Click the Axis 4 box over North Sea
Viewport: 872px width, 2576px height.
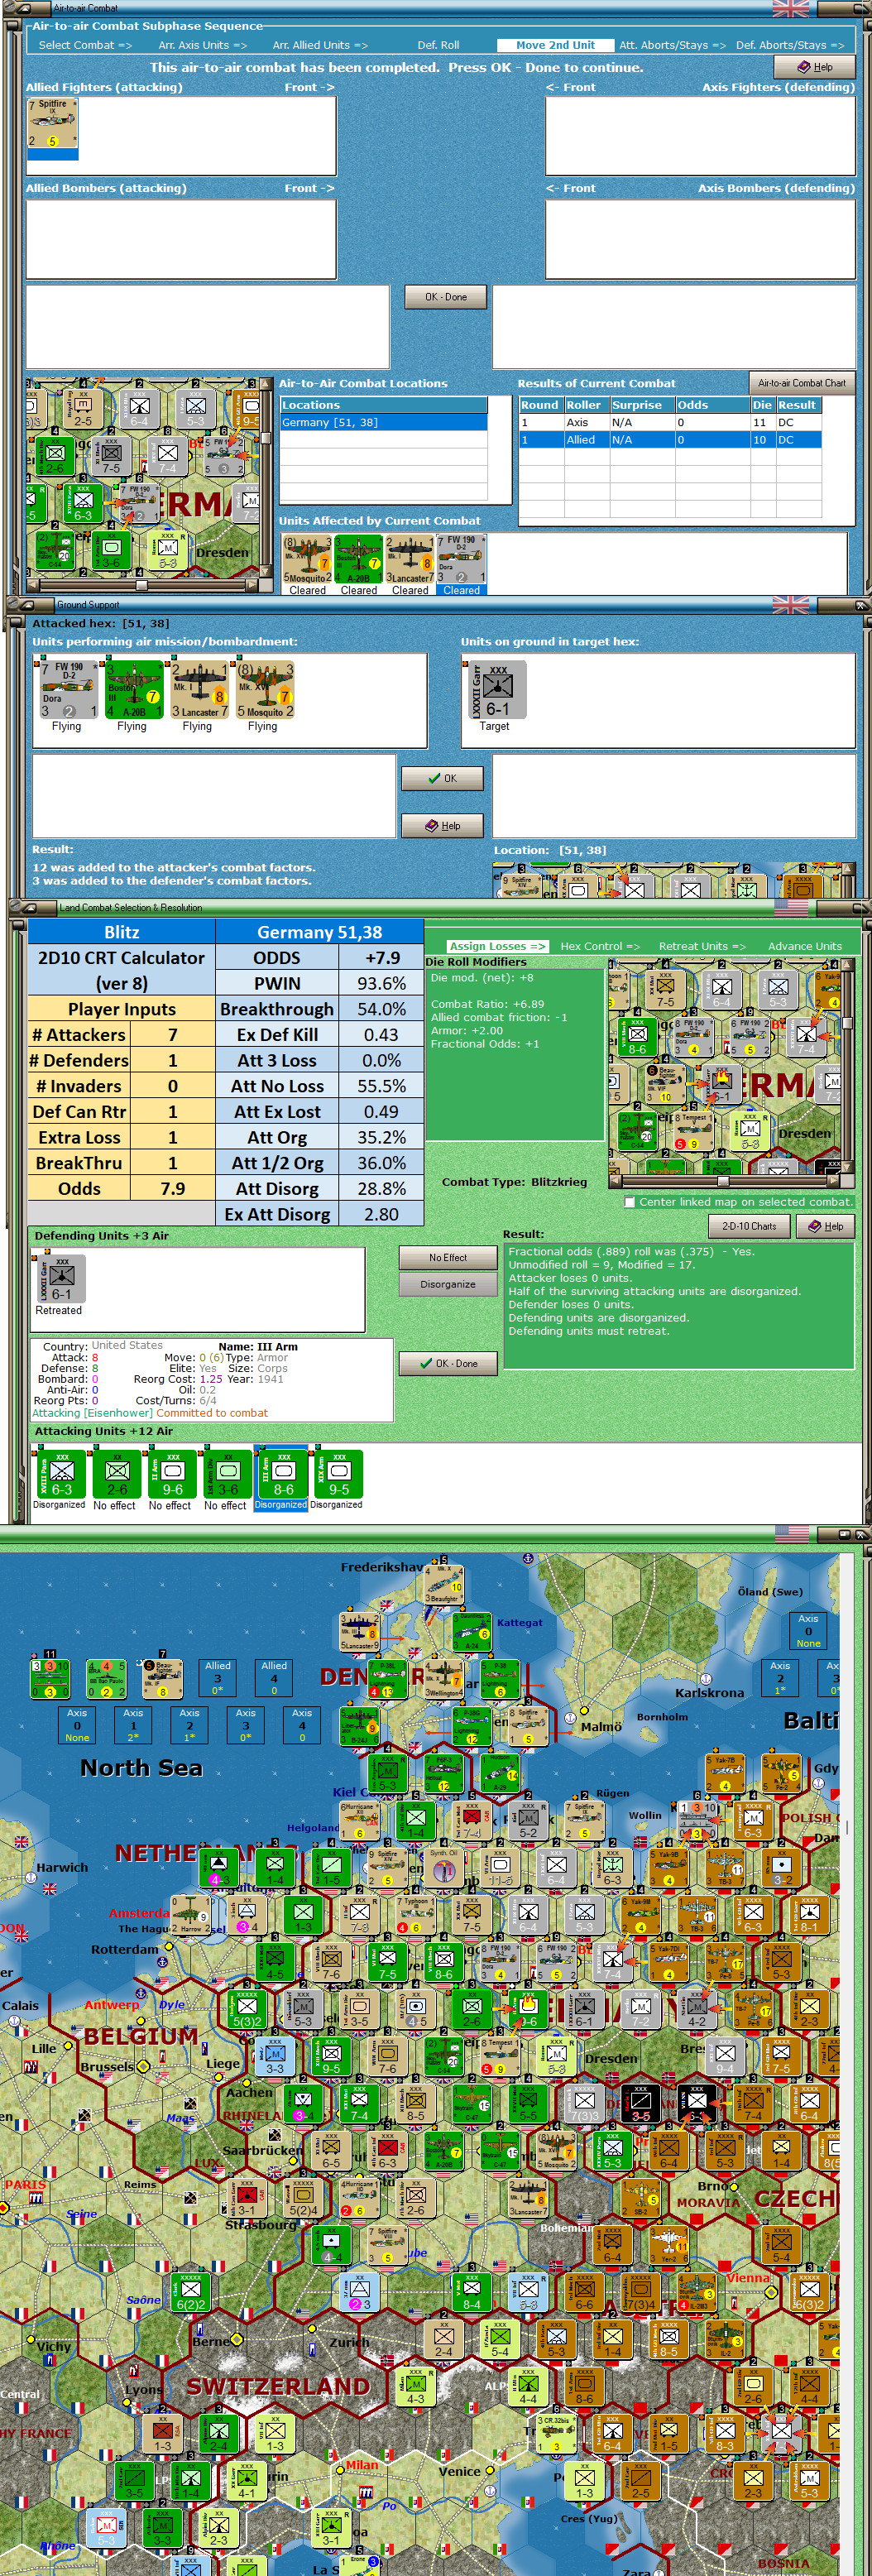pos(302,1726)
